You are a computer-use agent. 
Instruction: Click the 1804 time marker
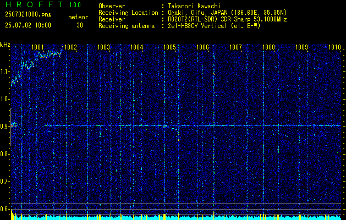[136, 47]
